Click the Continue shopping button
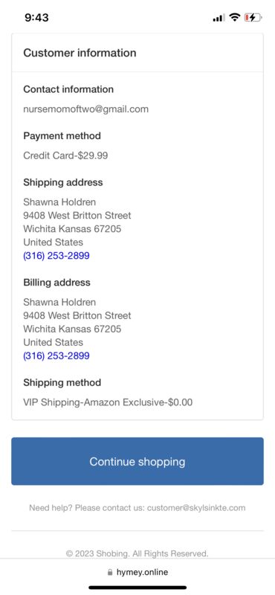Screen dimensions: 275x595 click(x=137, y=461)
